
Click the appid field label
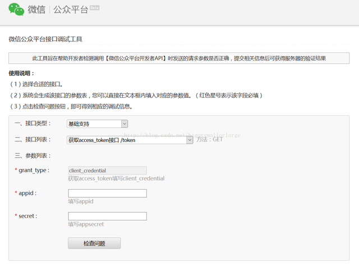pyautogui.click(x=27, y=193)
